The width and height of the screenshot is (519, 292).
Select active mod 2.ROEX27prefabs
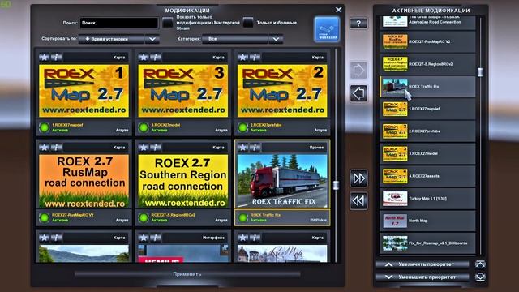pos(427,131)
